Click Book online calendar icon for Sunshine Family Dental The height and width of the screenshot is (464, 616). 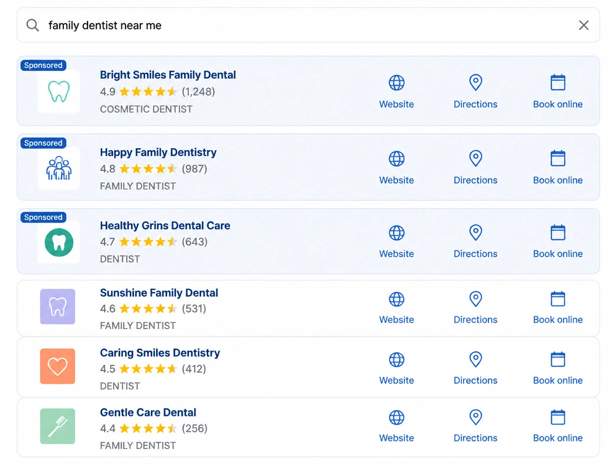(x=557, y=298)
